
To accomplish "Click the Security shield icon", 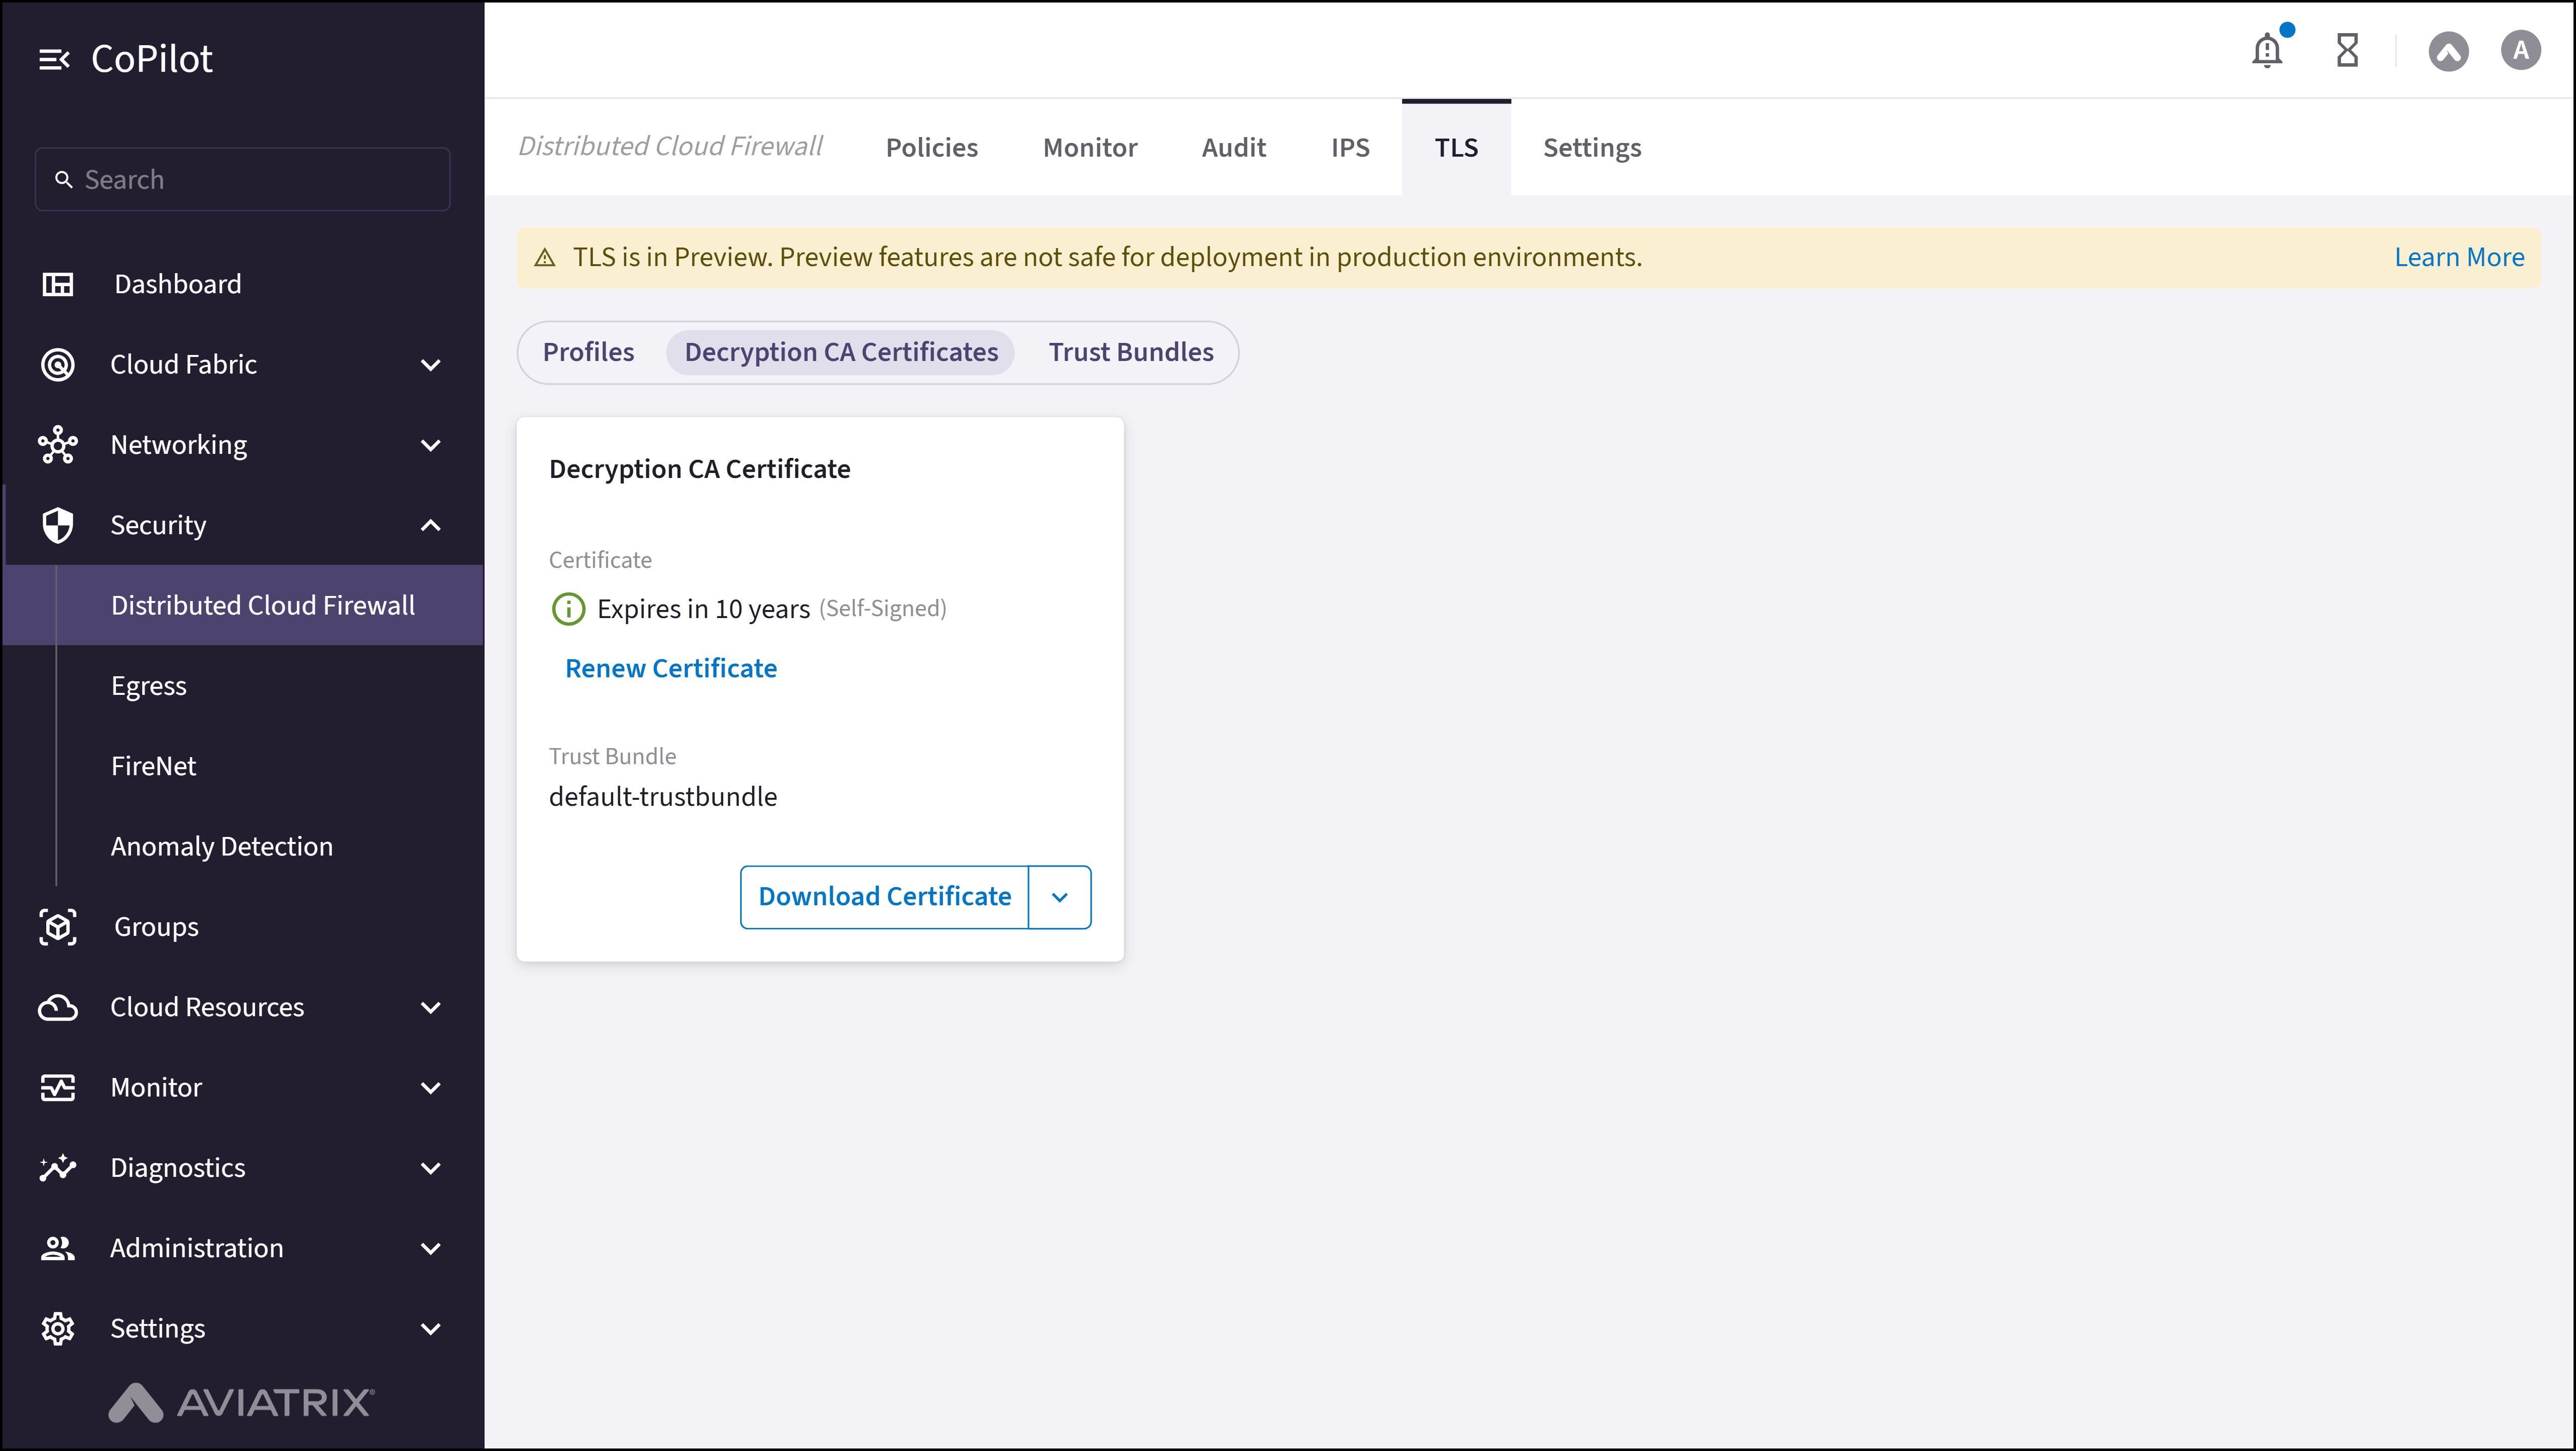I will point(58,525).
